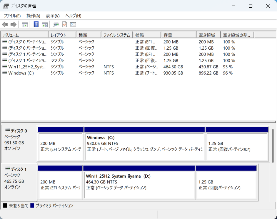Click the Back arrow toolbar icon
Screen dimensions: 277x219
pyautogui.click(x=5, y=25)
